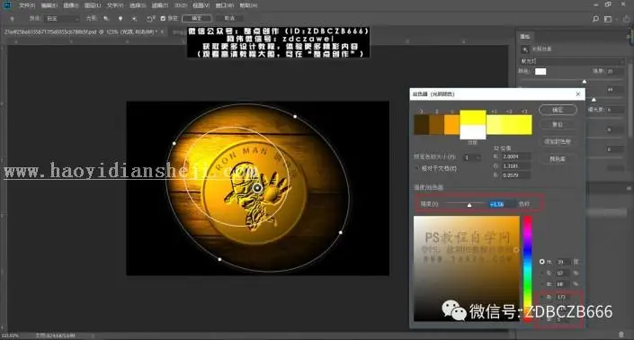Open the 视图(V) menu

pyautogui.click(x=201, y=5)
